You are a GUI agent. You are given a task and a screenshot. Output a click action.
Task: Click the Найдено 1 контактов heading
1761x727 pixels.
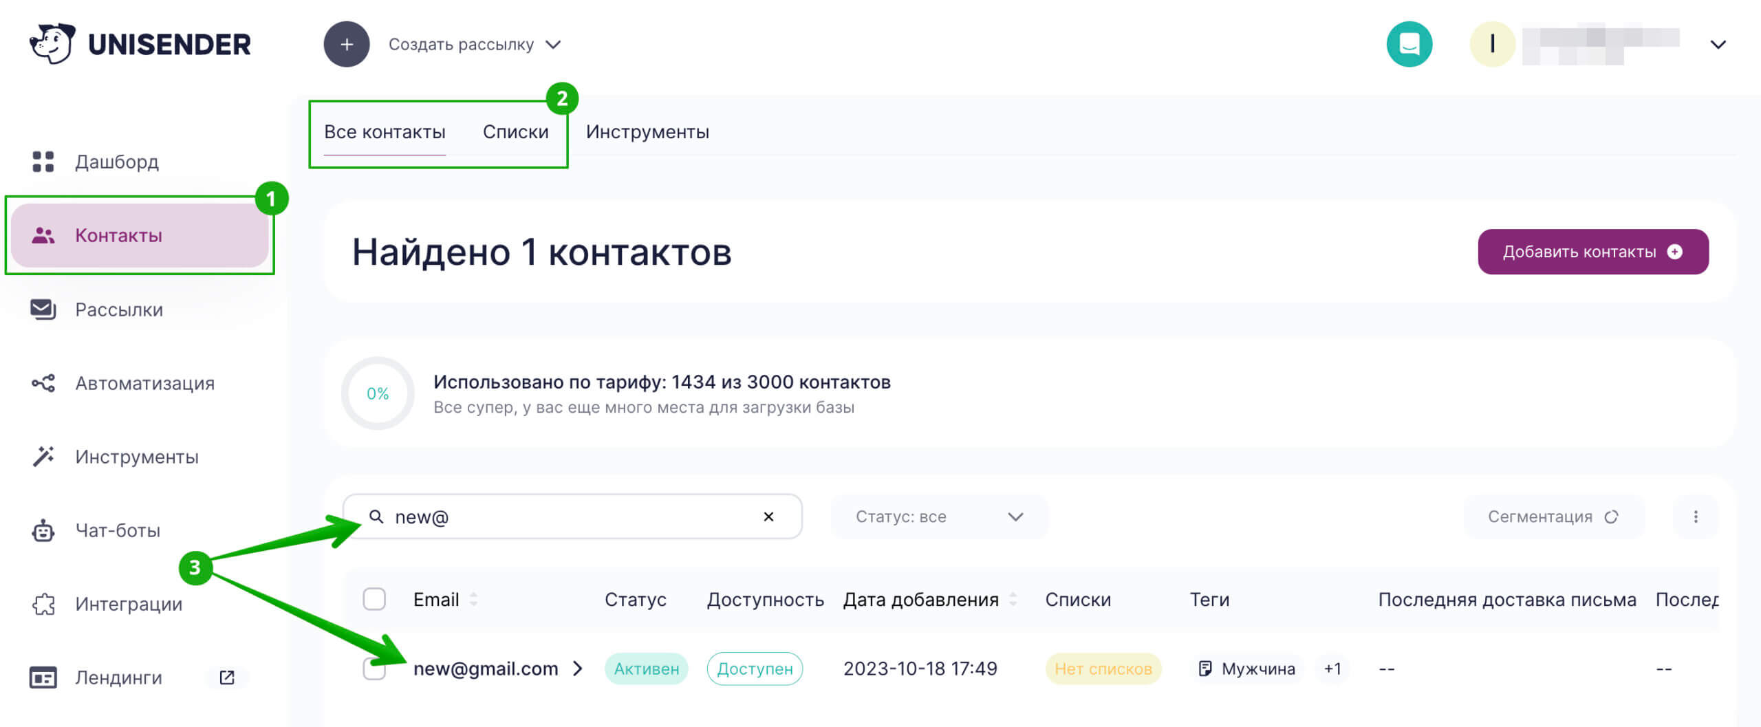(541, 252)
